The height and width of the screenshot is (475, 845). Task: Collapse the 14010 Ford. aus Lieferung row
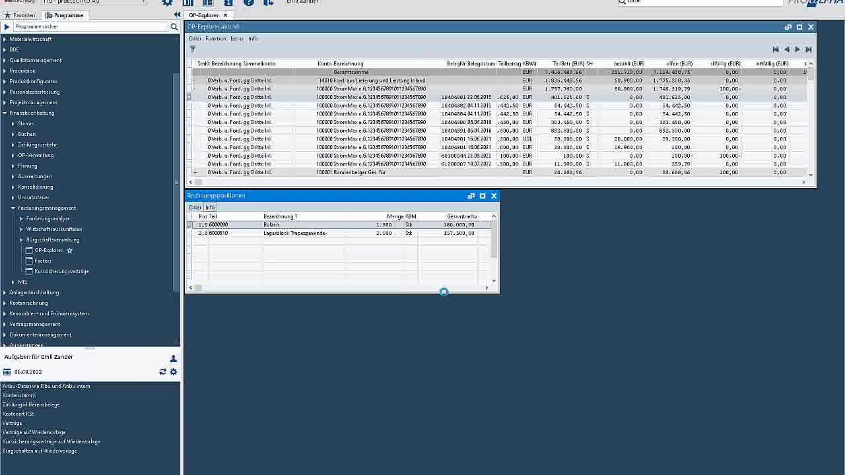click(194, 80)
